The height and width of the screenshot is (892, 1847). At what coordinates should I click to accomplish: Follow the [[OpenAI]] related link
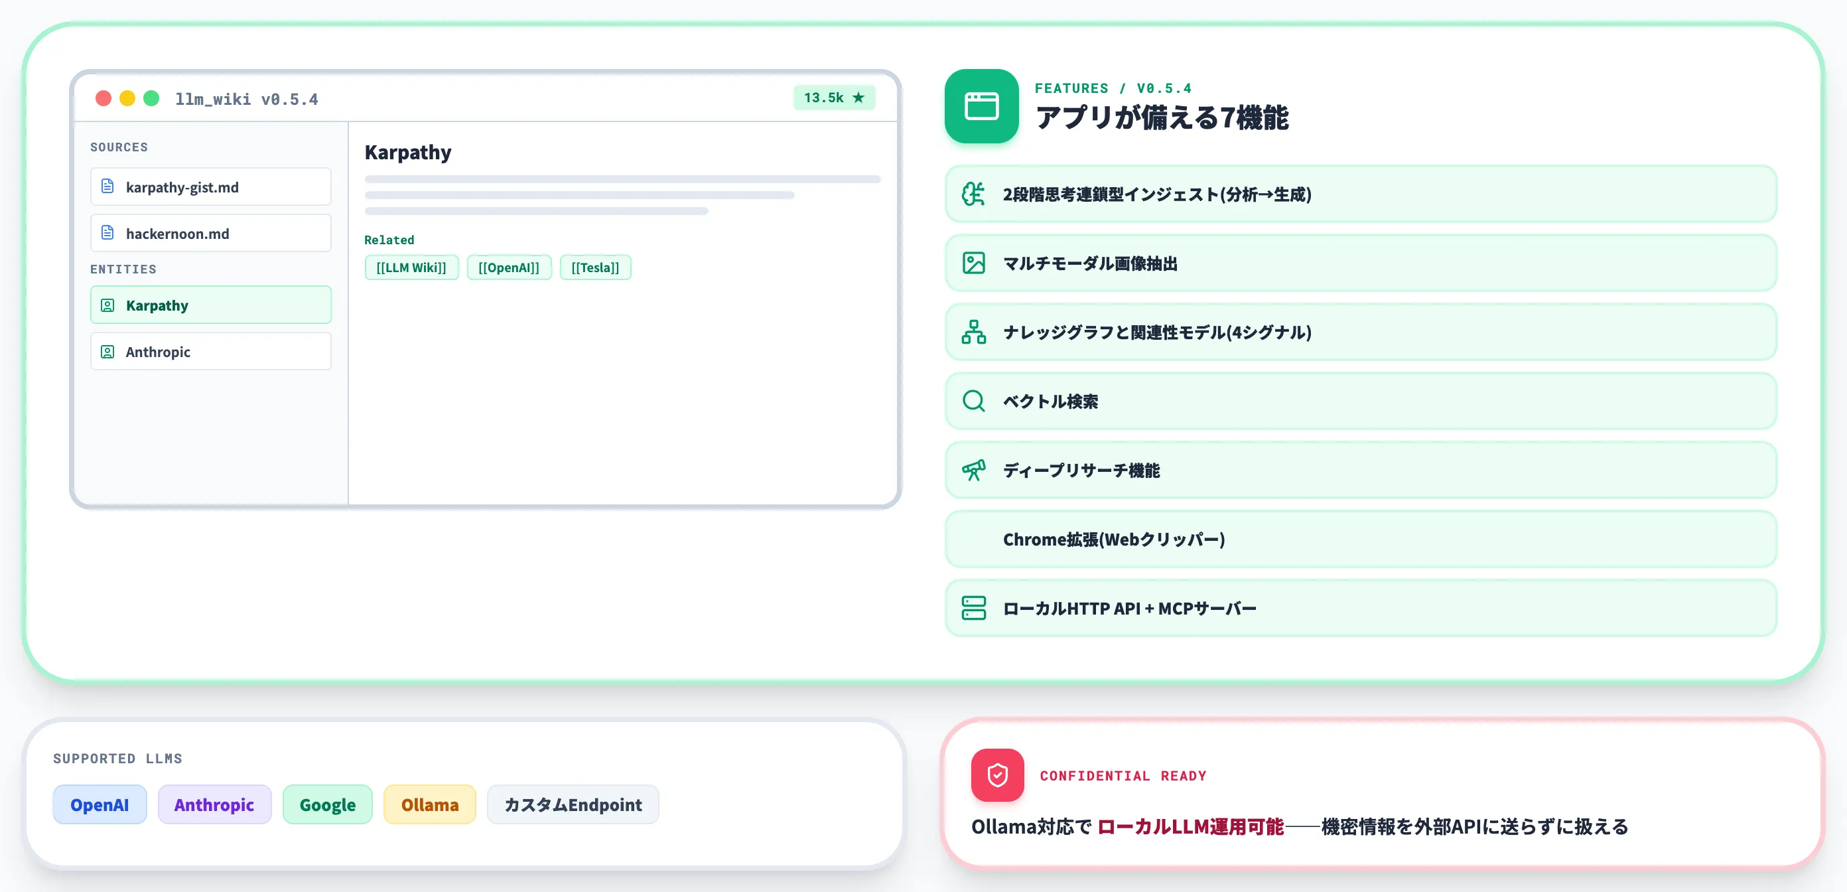[509, 267]
